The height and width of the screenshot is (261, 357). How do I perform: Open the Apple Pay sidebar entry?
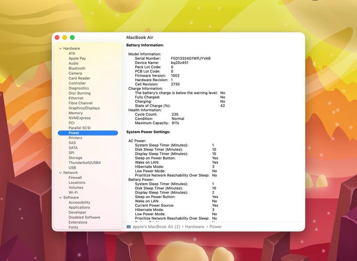click(77, 58)
